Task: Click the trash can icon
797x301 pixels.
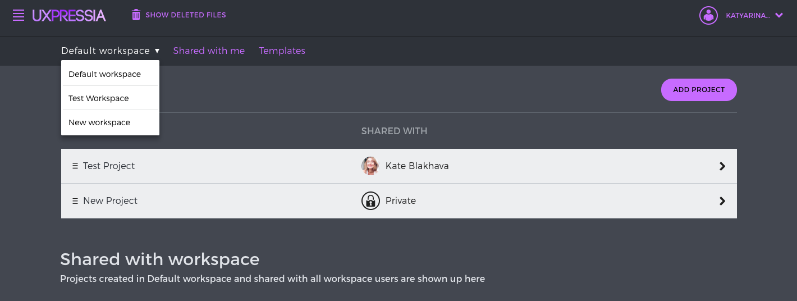Action: click(x=136, y=15)
